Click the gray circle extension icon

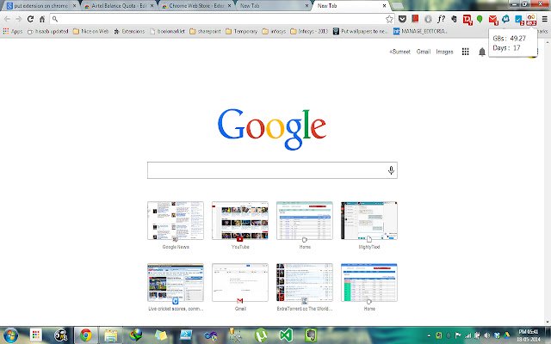428,19
